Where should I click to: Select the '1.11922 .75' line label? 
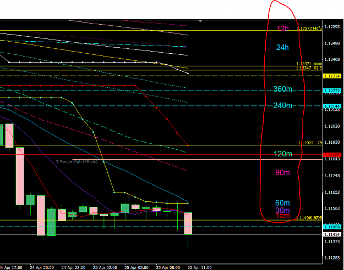(x=310, y=143)
